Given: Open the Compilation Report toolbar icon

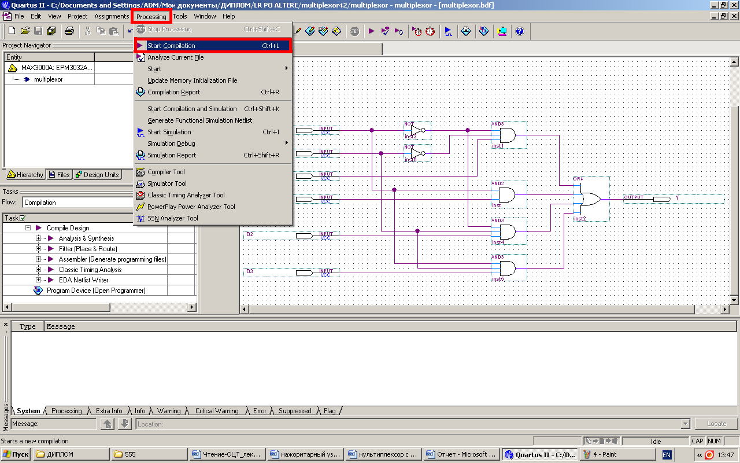Looking at the screenshot, I should point(466,31).
